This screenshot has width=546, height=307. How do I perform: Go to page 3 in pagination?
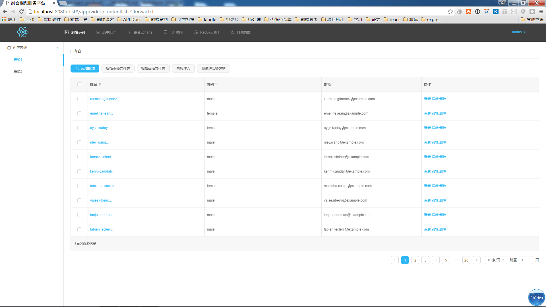coord(425,260)
